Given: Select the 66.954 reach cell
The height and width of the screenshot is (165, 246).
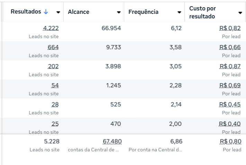Looking at the screenshot, I should (111, 28).
